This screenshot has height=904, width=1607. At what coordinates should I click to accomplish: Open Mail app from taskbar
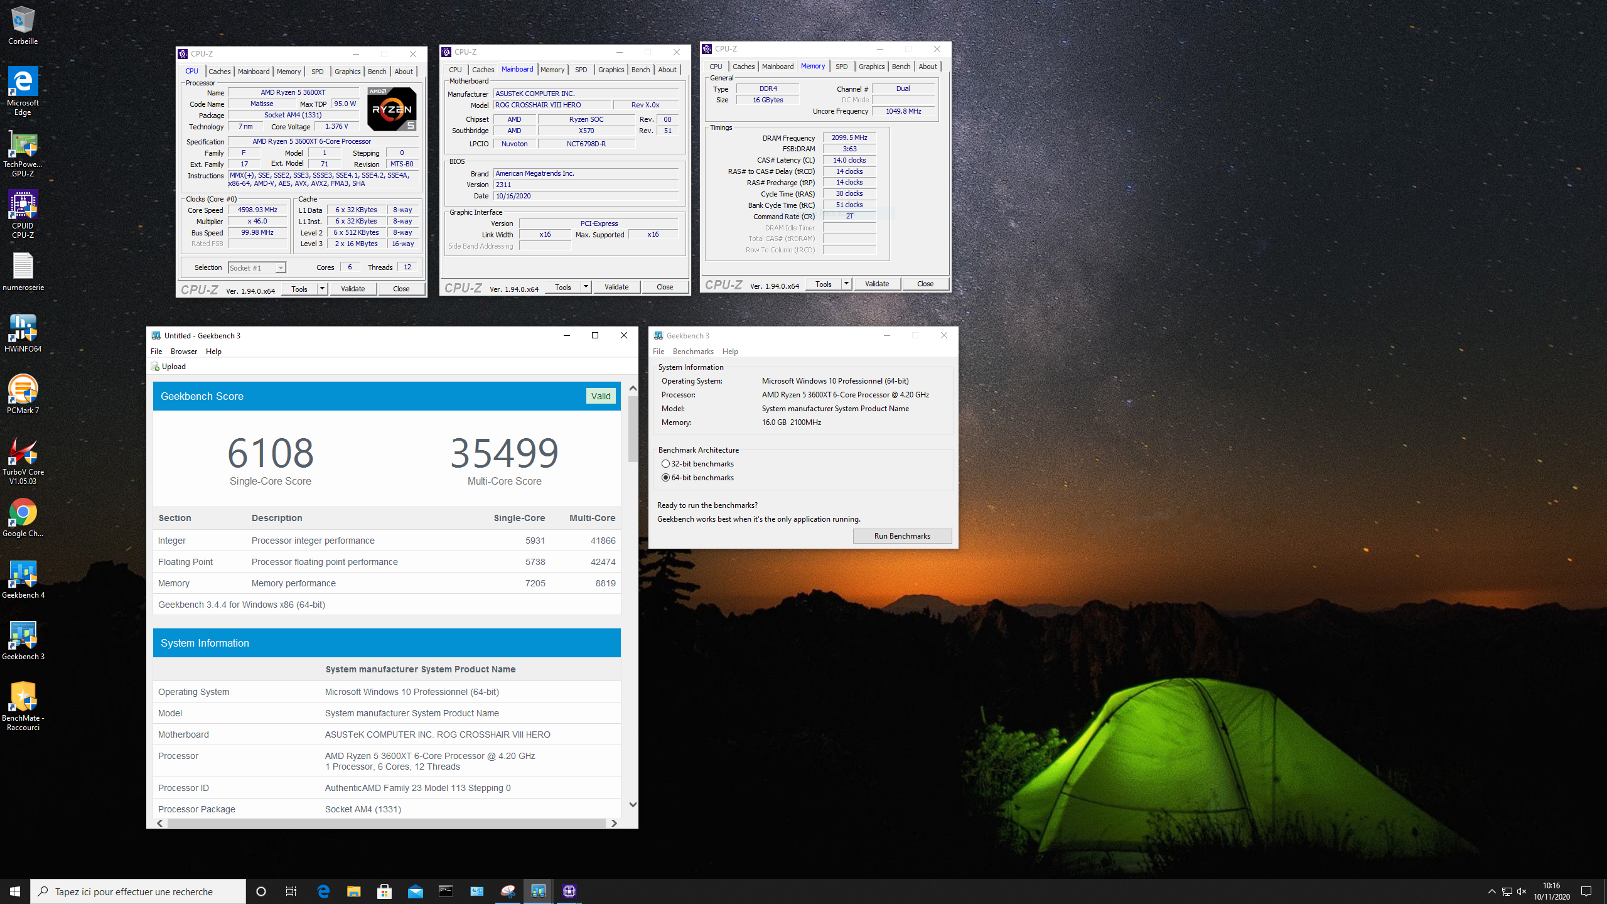[x=416, y=891]
